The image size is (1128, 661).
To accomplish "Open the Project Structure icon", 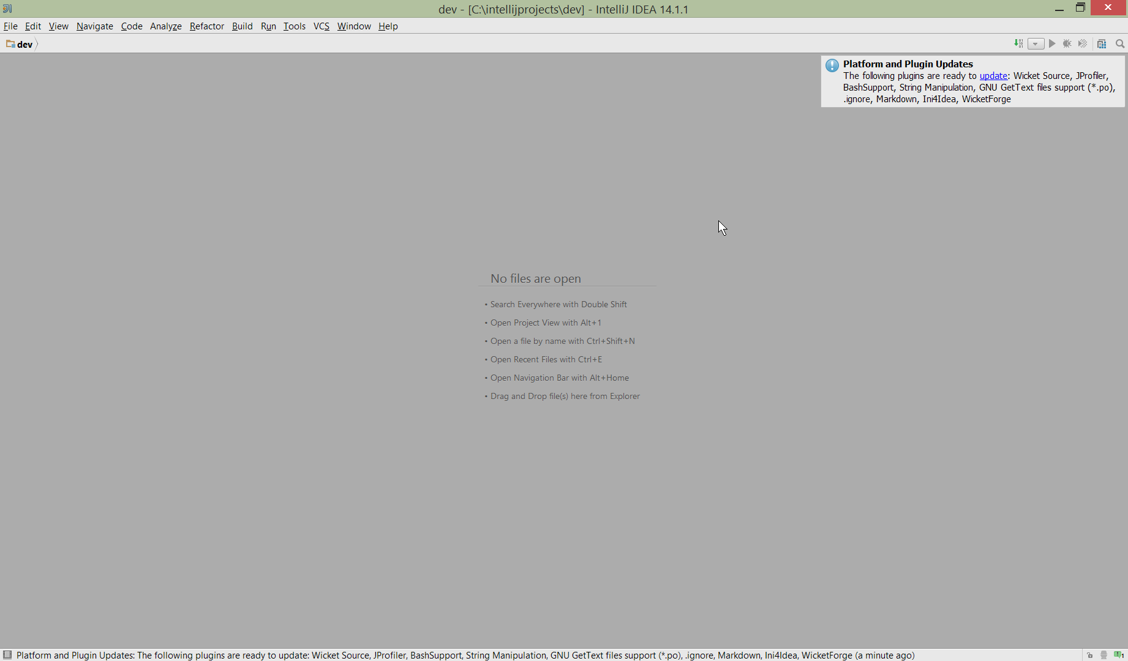I will [1102, 44].
